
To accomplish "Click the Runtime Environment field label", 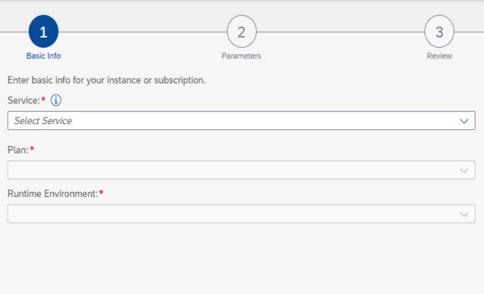I will pos(52,194).
